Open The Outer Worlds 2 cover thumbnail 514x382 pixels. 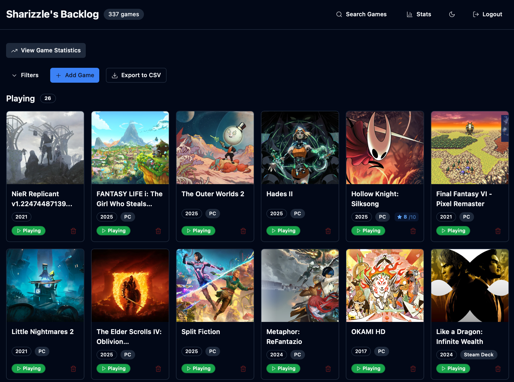click(x=215, y=148)
